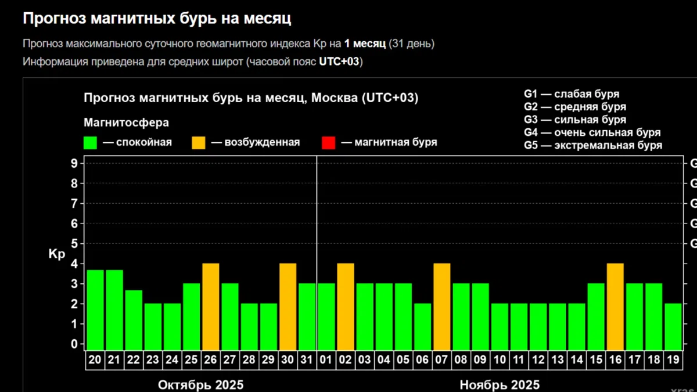Image resolution: width=697 pixels, height=392 pixels.
Task: Pick the yellow bar for November 16
Action: 615,305
